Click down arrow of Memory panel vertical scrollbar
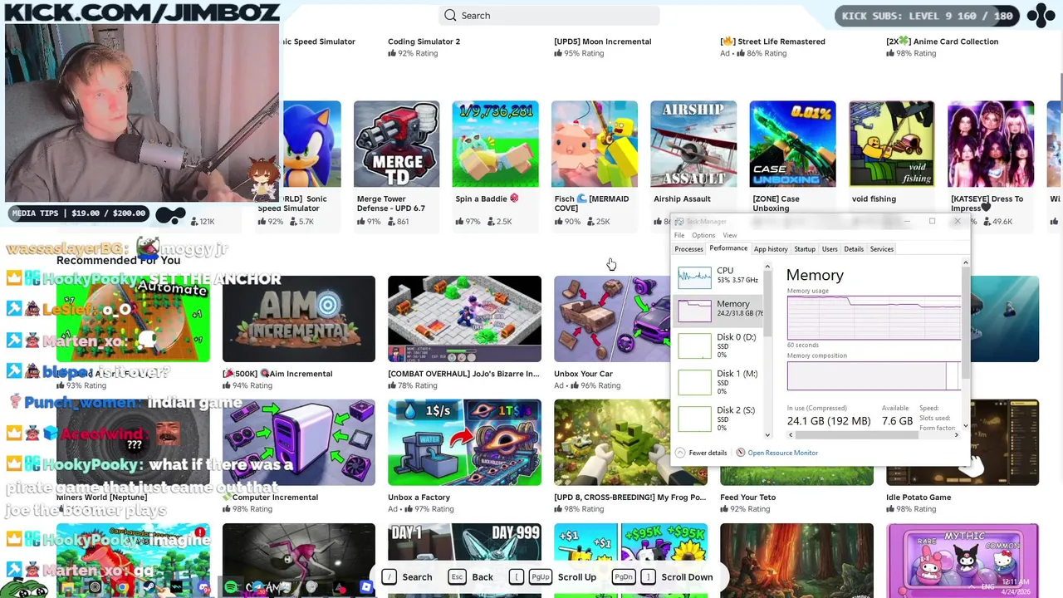This screenshot has height=598, width=1063. 965,426
